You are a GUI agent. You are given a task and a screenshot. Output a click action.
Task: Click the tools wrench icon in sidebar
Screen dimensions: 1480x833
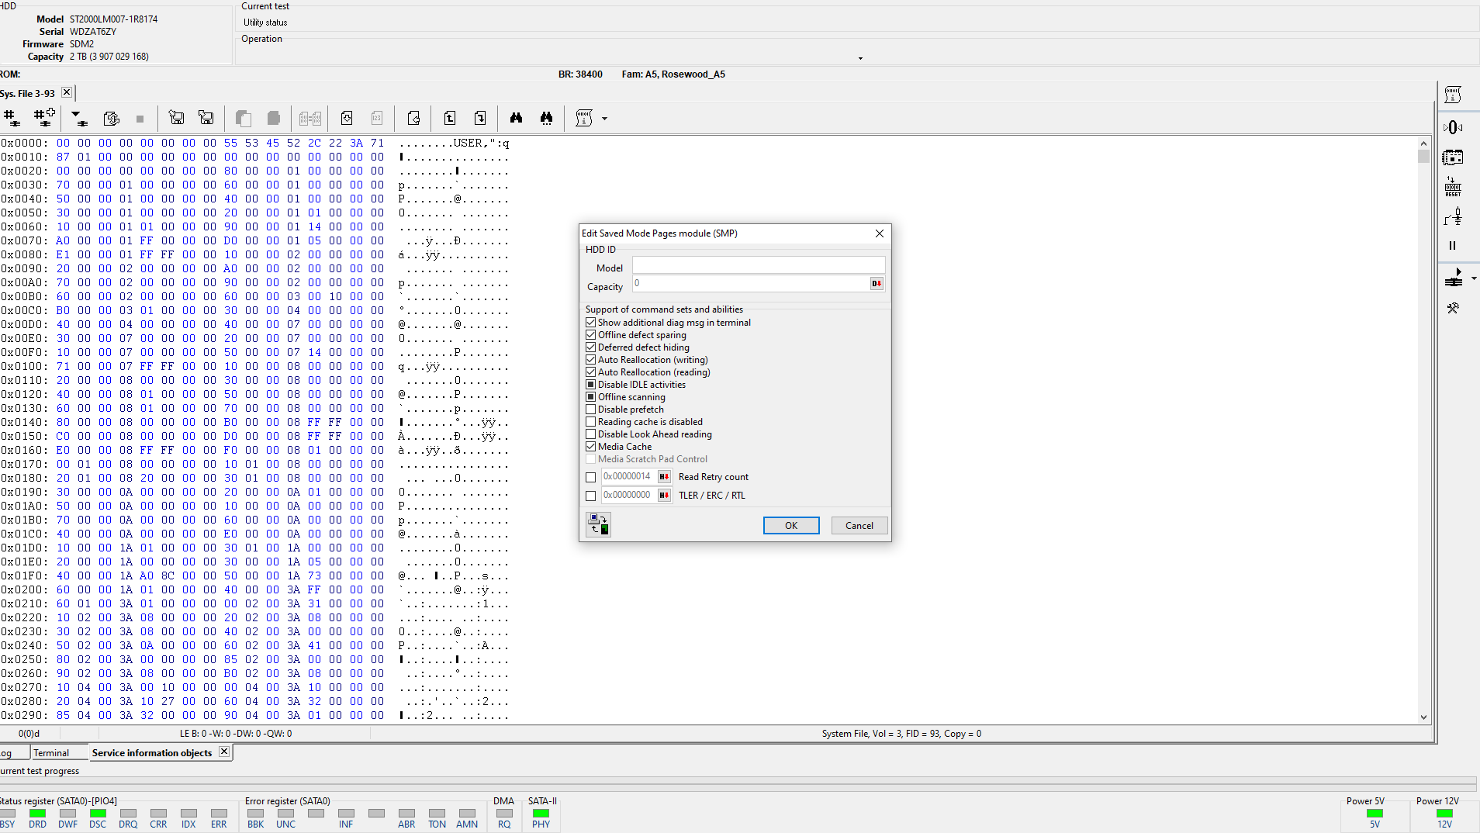(1453, 308)
